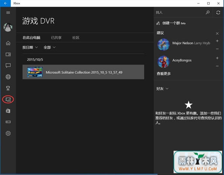This screenshot has height=175, width=224.
Task: Open Connect console icon in sidebar
Action: pyautogui.click(x=8, y=122)
